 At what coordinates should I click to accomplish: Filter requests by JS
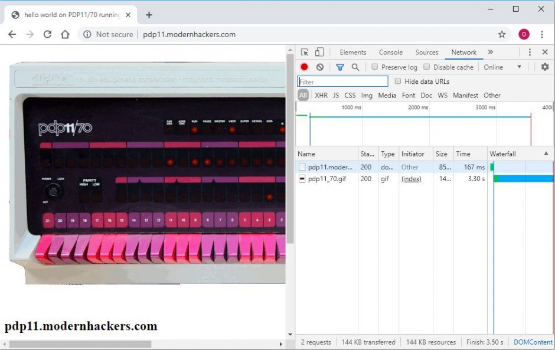tap(336, 95)
